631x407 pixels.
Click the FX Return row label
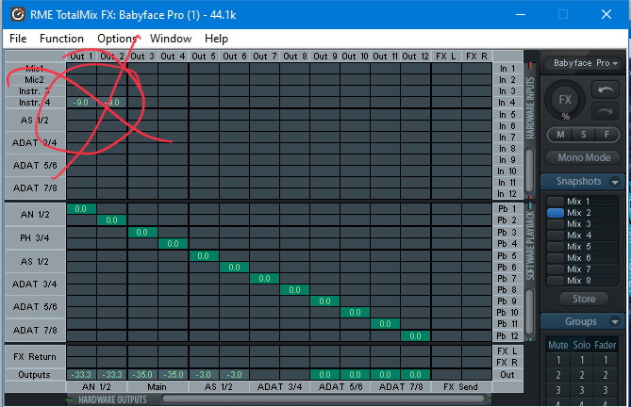(35, 356)
